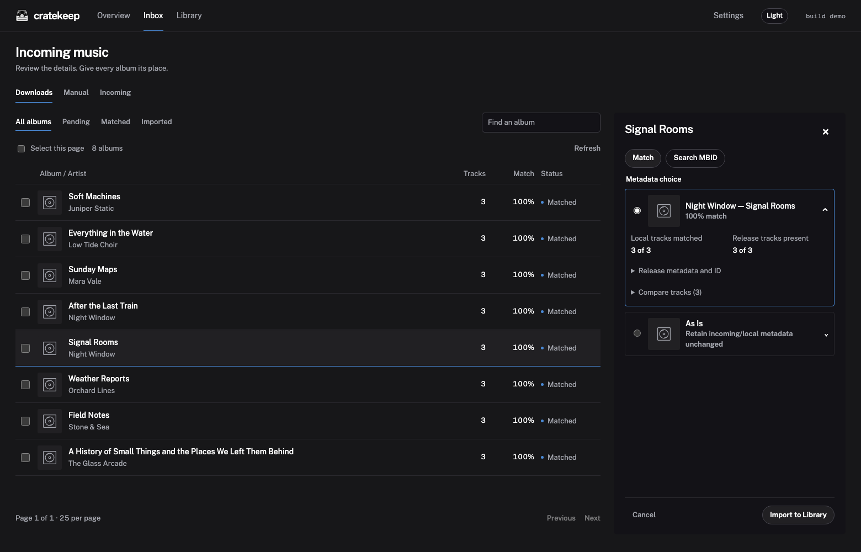
Task: Select the Sunday Maps row checkbox
Action: coord(25,275)
